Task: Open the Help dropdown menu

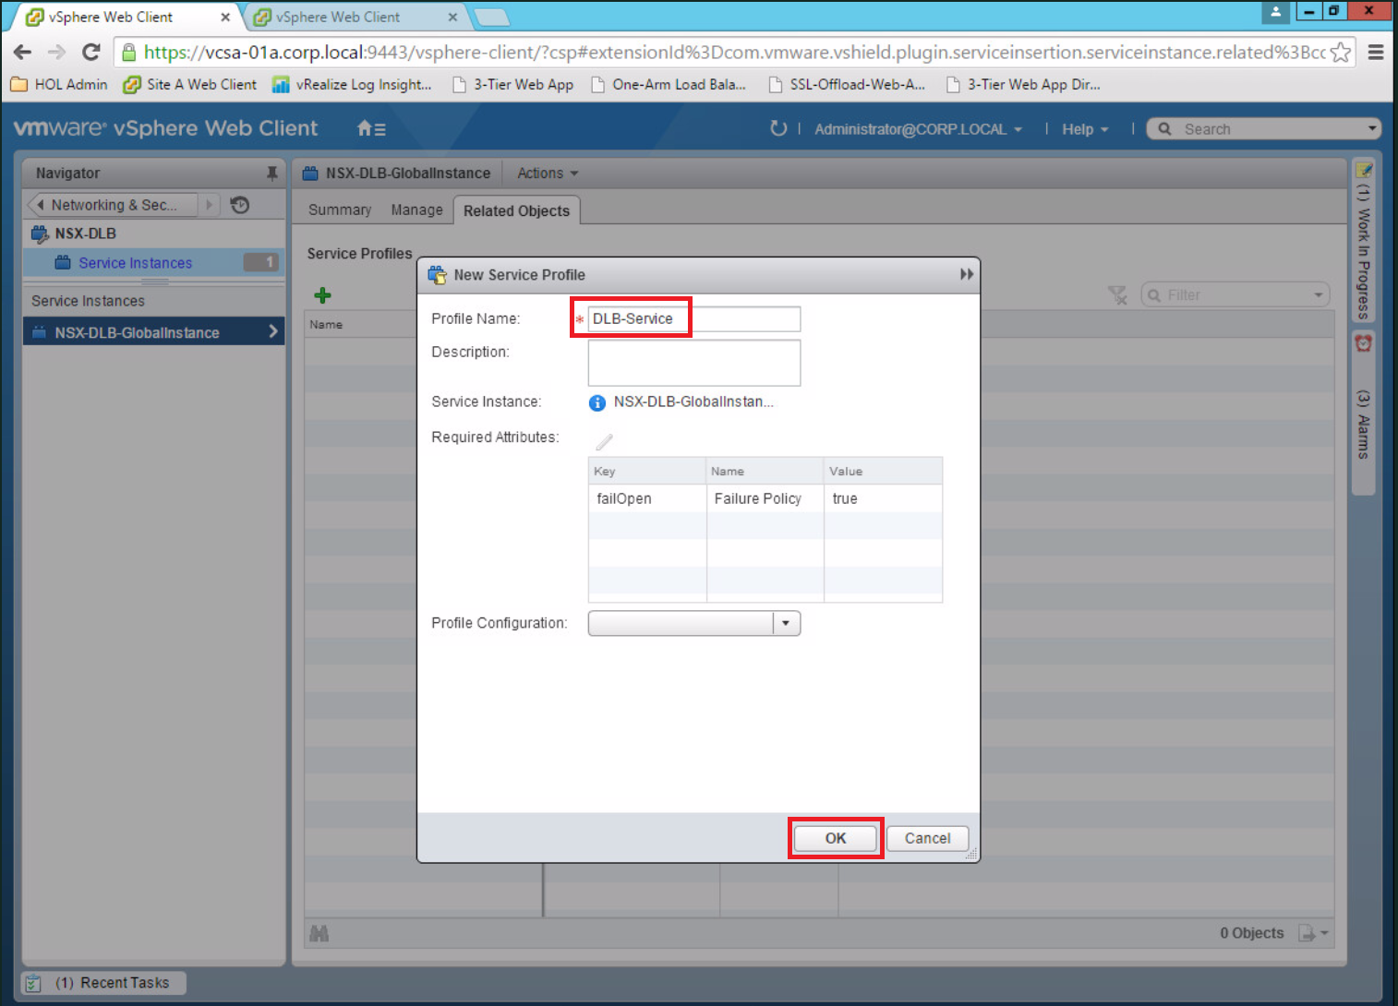Action: [1085, 129]
